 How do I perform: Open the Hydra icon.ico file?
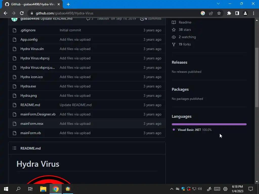pos(32,77)
